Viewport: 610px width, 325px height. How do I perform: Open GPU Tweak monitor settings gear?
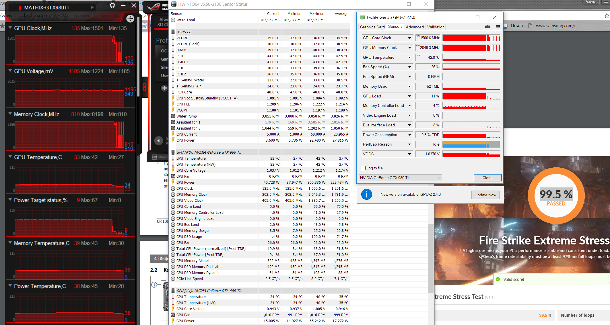point(112,5)
